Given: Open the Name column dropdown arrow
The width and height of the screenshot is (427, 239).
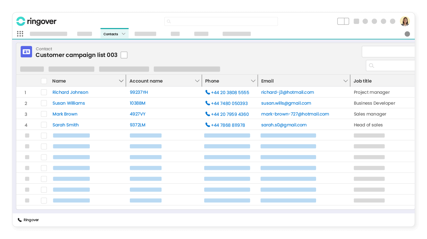Looking at the screenshot, I should (121, 81).
